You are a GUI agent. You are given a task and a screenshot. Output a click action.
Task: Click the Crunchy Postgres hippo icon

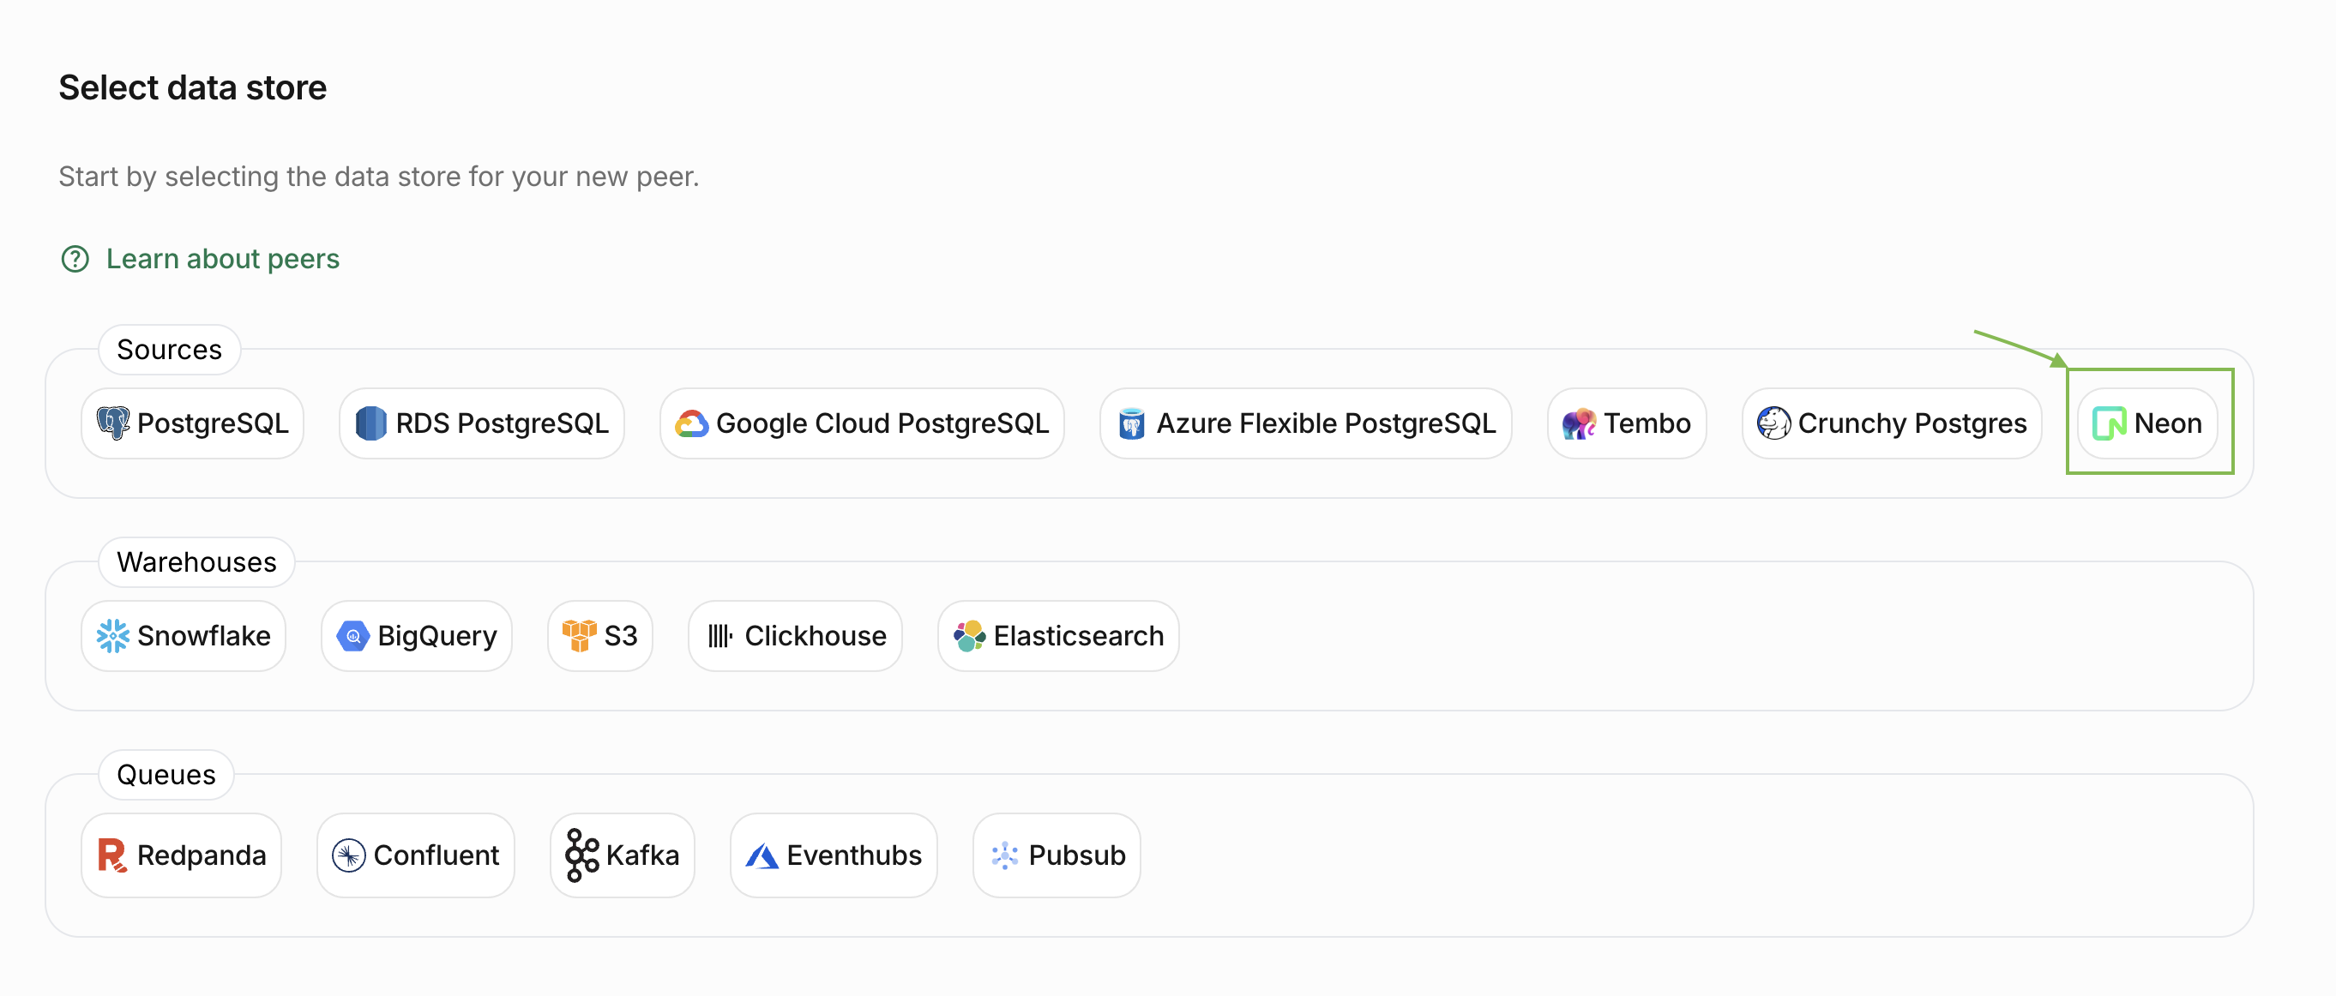pos(1773,423)
